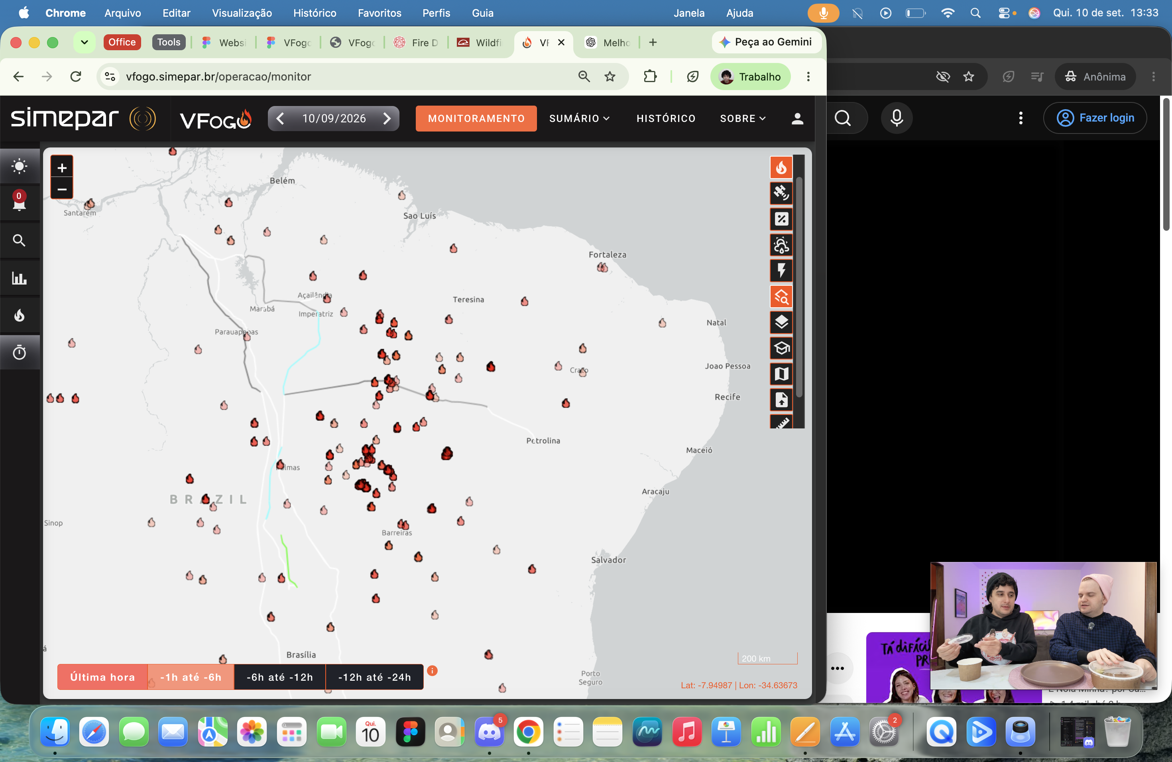Zoom out the map with minus button

click(x=62, y=189)
